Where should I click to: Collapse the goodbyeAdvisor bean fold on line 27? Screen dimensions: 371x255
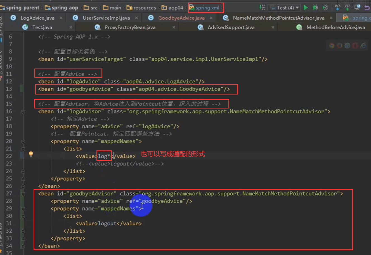23,194
